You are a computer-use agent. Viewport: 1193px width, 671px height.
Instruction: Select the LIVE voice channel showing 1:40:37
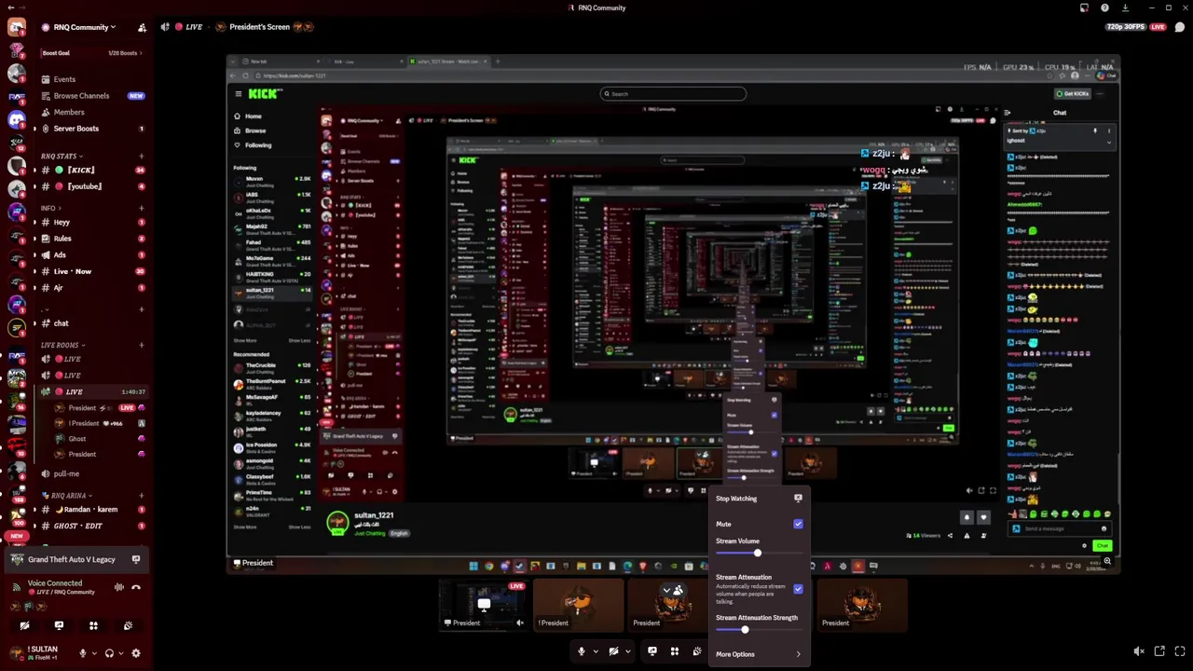point(91,391)
